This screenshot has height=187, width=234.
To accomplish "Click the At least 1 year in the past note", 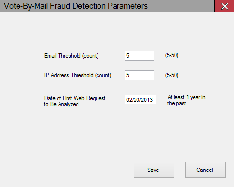I will pyautogui.click(x=186, y=100).
